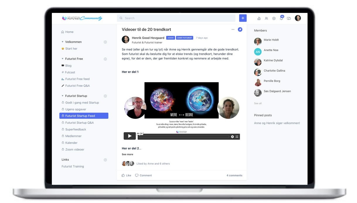
Task: Click See all members
Action: point(258,103)
